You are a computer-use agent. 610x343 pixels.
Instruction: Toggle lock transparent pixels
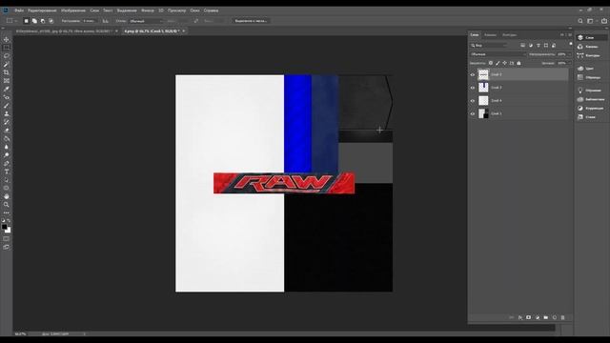click(491, 63)
